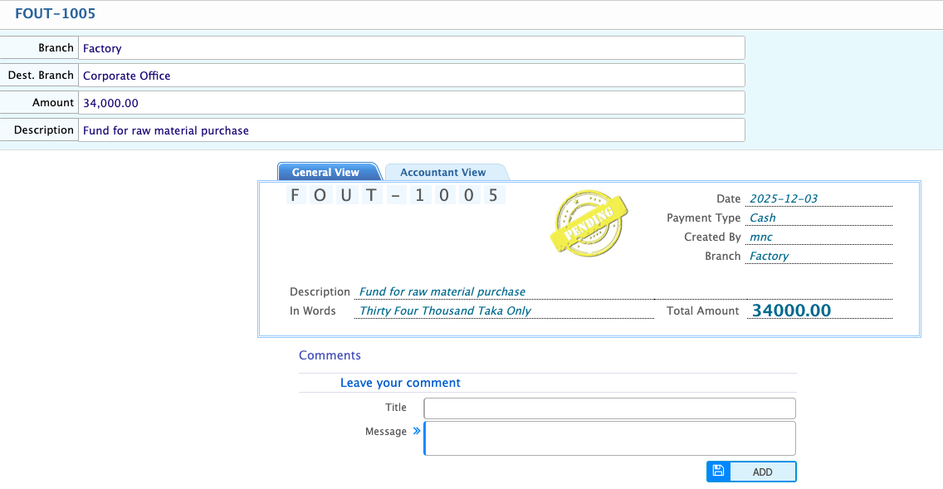Click the spaced voucher number FOUT-1005

395,195
